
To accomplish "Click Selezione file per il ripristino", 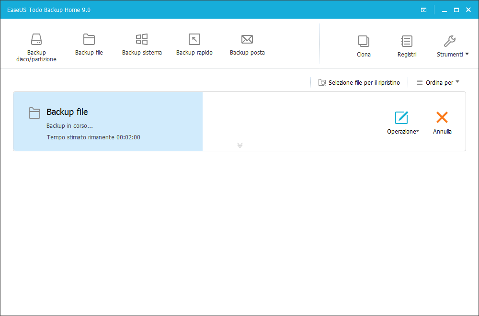I will (359, 82).
